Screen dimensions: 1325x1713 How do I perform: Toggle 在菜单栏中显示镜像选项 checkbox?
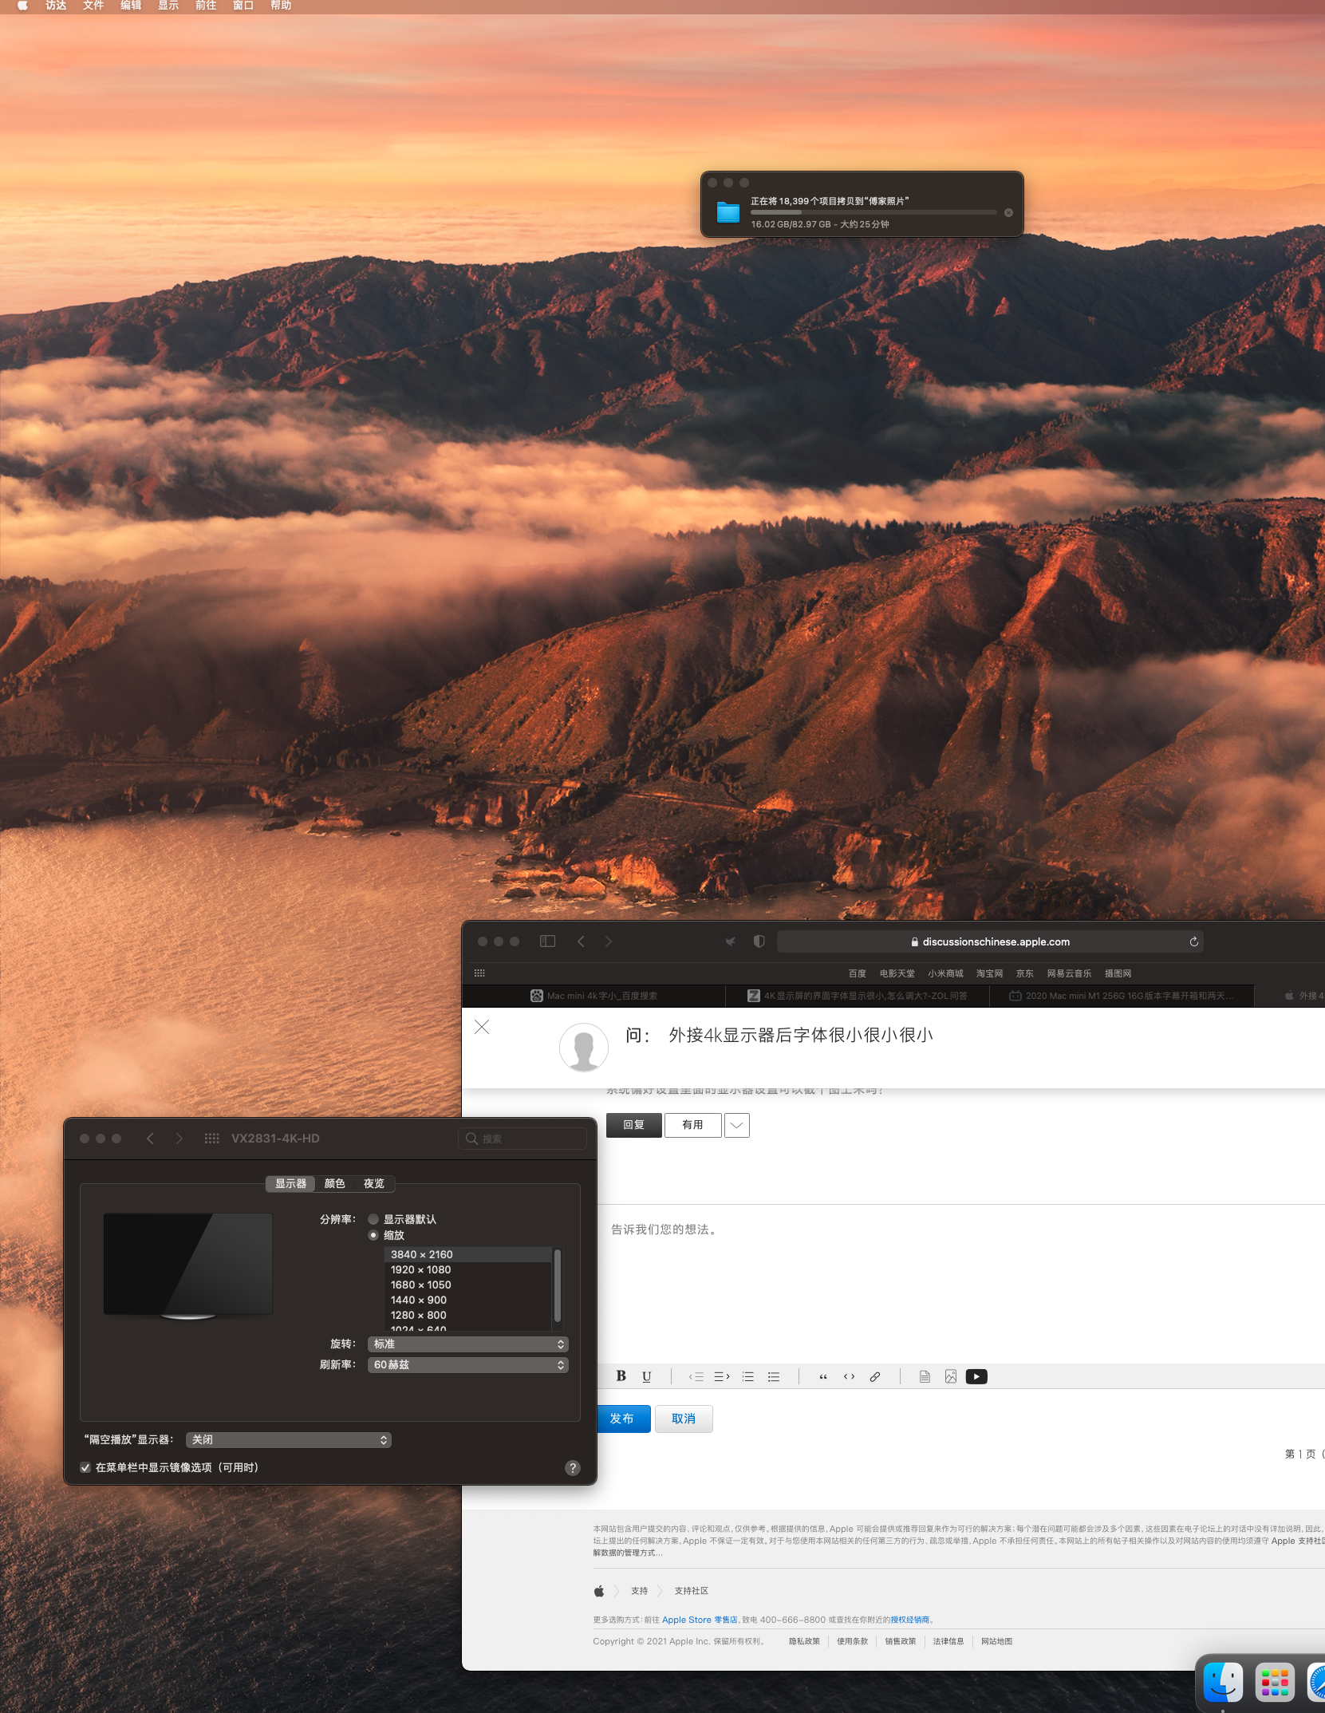(x=85, y=1468)
